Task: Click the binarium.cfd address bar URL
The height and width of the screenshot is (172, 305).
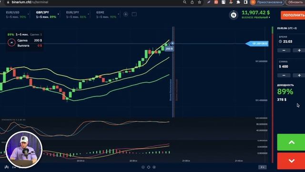Action: [30, 2]
